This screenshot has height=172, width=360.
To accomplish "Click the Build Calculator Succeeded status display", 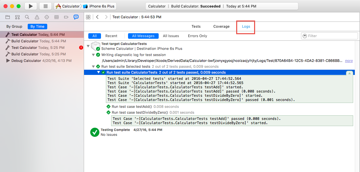I will click(222, 6).
